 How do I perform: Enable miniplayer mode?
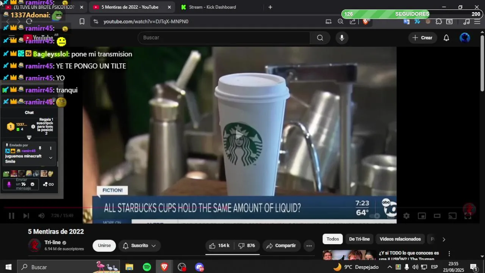pyautogui.click(x=422, y=216)
